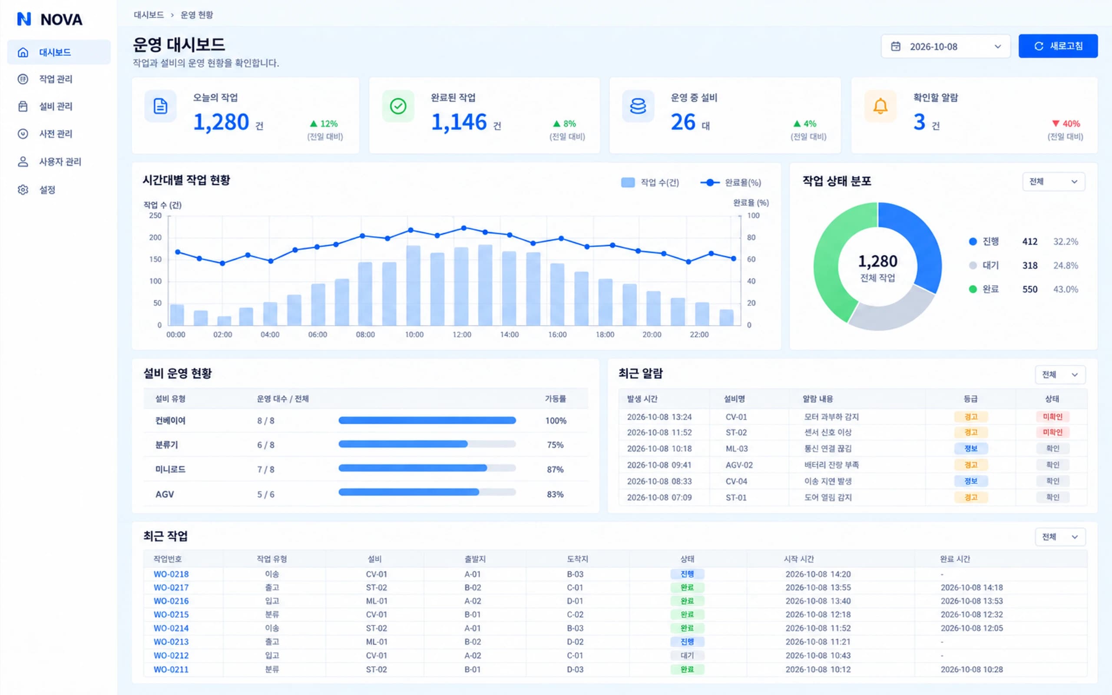
Task: Open the 설정 menu item
Action: [x=59, y=190]
